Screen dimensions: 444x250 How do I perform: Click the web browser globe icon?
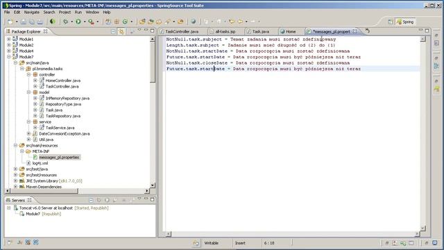point(193,22)
